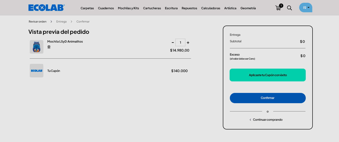Click the green coupon applied banner
The image size is (339, 142).
coord(267,75)
